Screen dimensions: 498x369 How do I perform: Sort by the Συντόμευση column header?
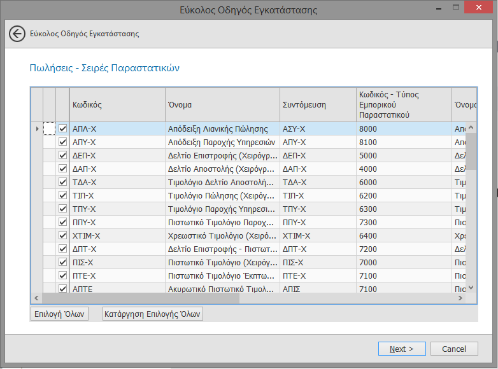(318, 105)
